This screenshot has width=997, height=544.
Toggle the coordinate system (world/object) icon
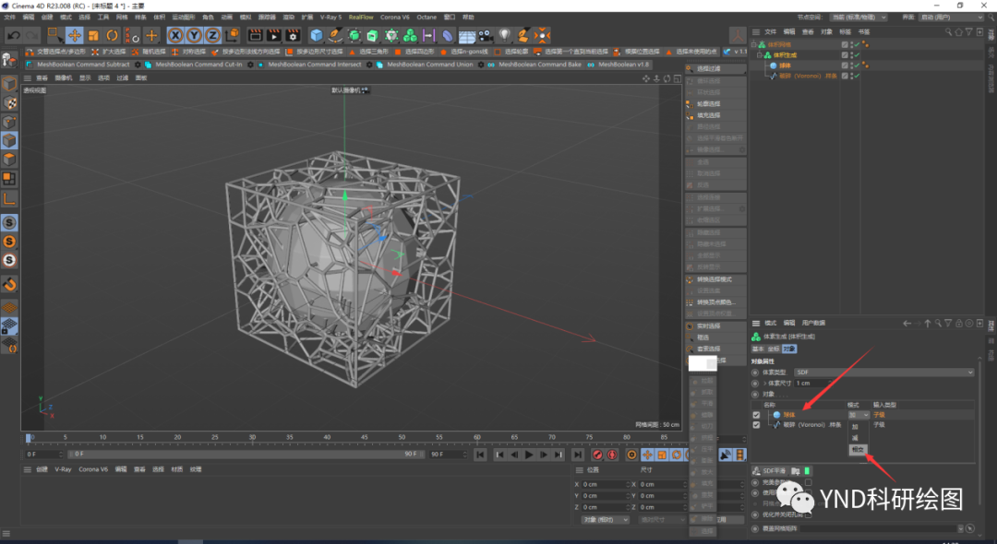[x=232, y=36]
